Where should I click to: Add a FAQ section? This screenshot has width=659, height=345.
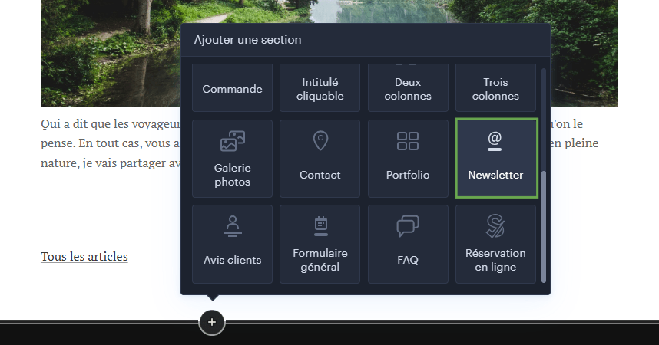click(x=408, y=244)
